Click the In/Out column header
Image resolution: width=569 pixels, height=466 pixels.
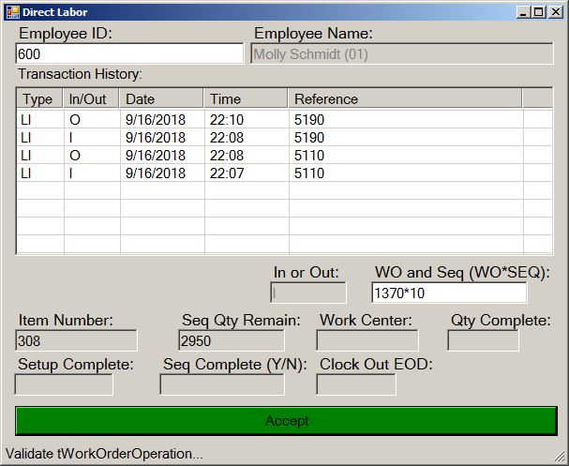[x=91, y=98]
